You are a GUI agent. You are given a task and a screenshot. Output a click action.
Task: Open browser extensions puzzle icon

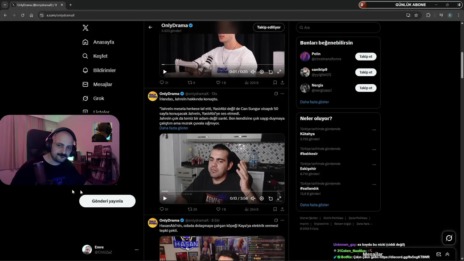tap(428, 15)
